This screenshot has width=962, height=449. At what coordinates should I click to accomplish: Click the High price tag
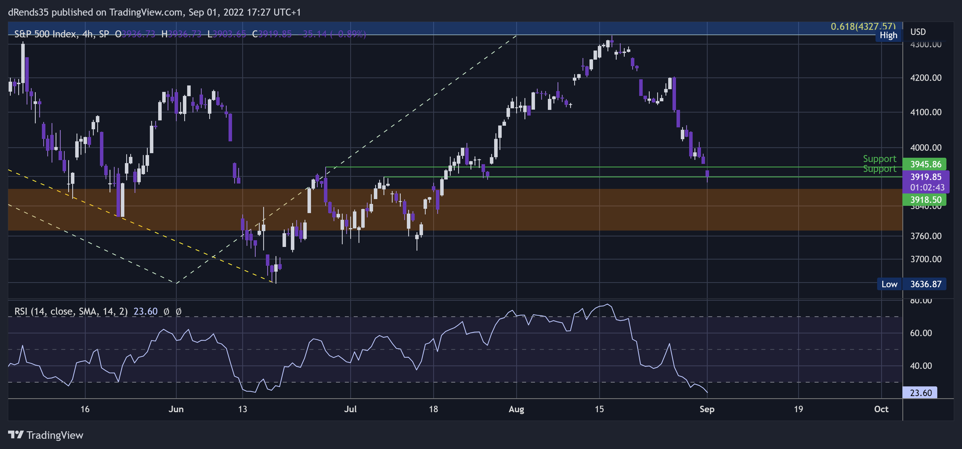[x=888, y=35]
